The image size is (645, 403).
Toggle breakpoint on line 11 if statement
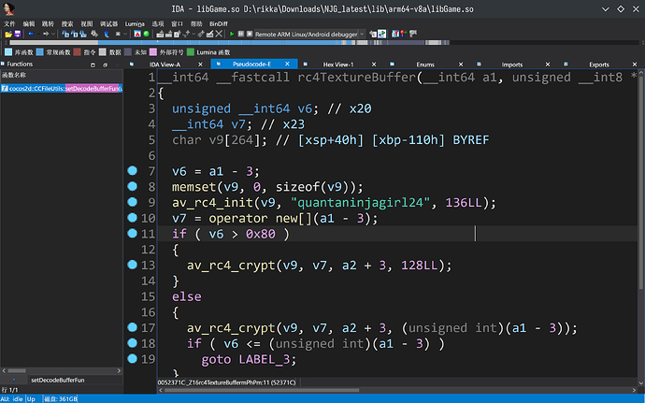[132, 233]
